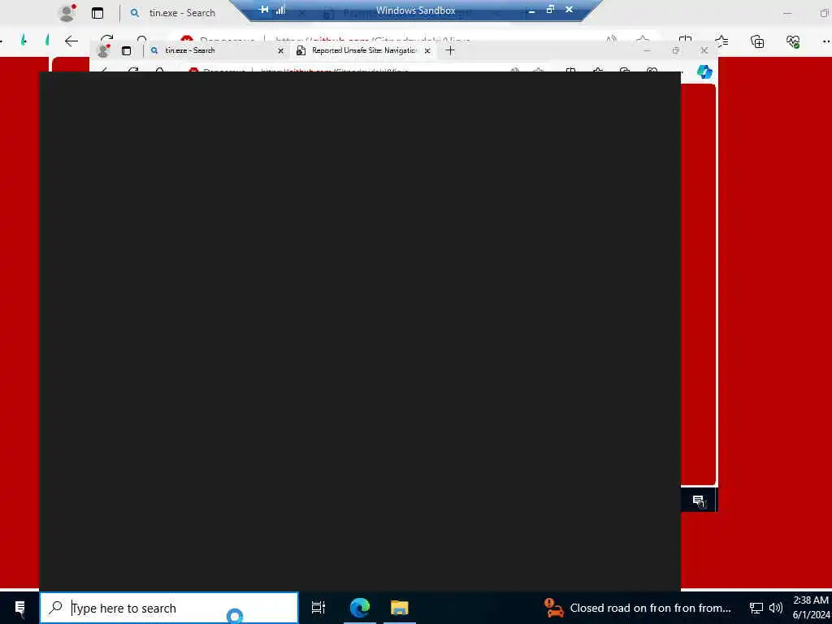Open notification icon beside the black window
The width and height of the screenshot is (832, 624).
(699, 500)
